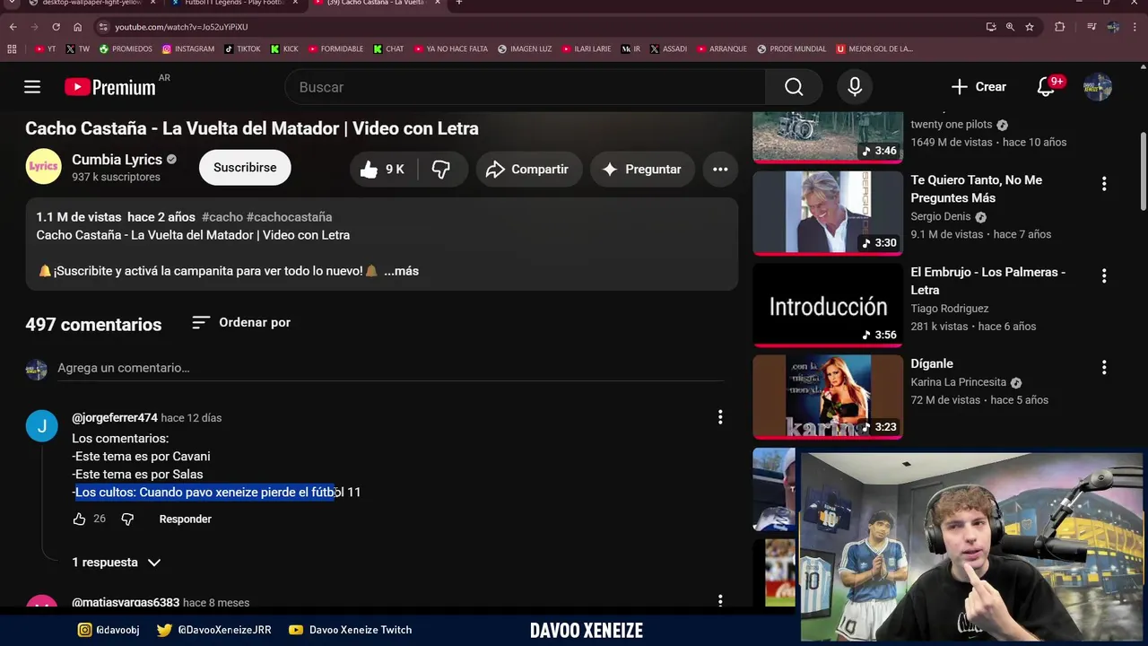Open options for Te Quiero Tanto video
The height and width of the screenshot is (646, 1148).
click(1104, 184)
